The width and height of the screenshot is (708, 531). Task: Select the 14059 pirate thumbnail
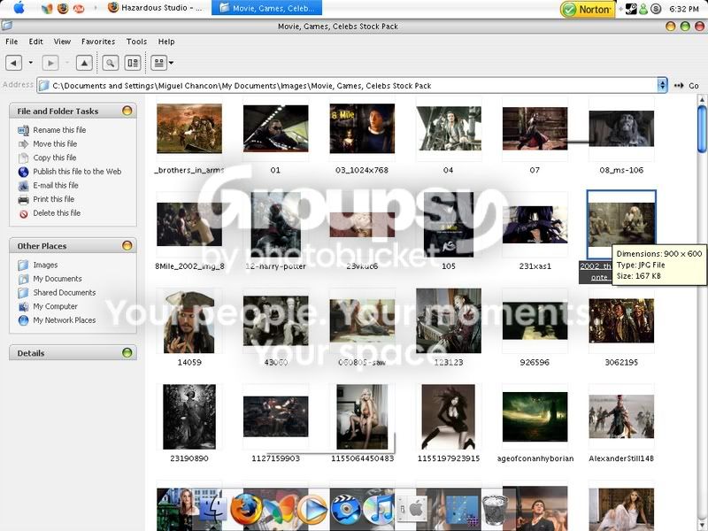(x=189, y=322)
